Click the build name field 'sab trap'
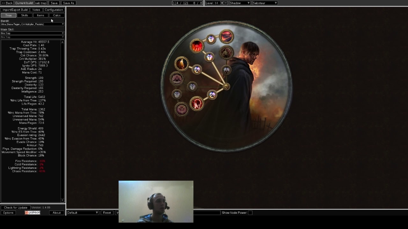408x229 pixels. point(41,3)
